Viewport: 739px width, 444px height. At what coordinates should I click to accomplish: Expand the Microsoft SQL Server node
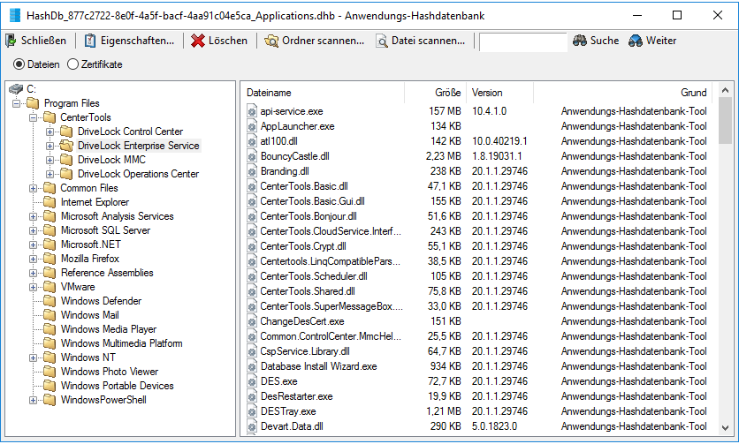(x=34, y=230)
